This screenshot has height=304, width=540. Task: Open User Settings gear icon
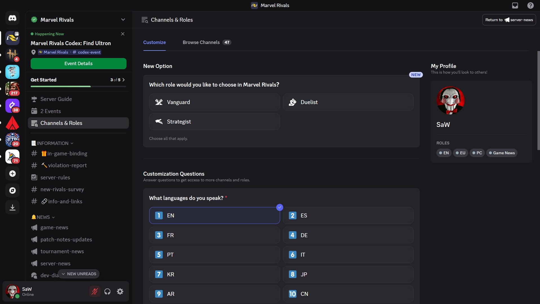pos(120,291)
